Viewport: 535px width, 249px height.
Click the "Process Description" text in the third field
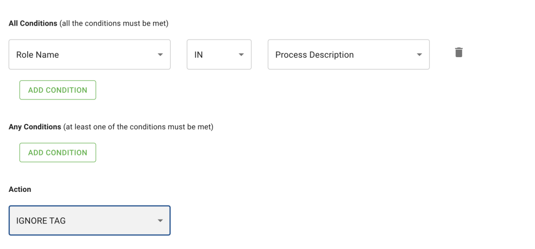point(315,55)
